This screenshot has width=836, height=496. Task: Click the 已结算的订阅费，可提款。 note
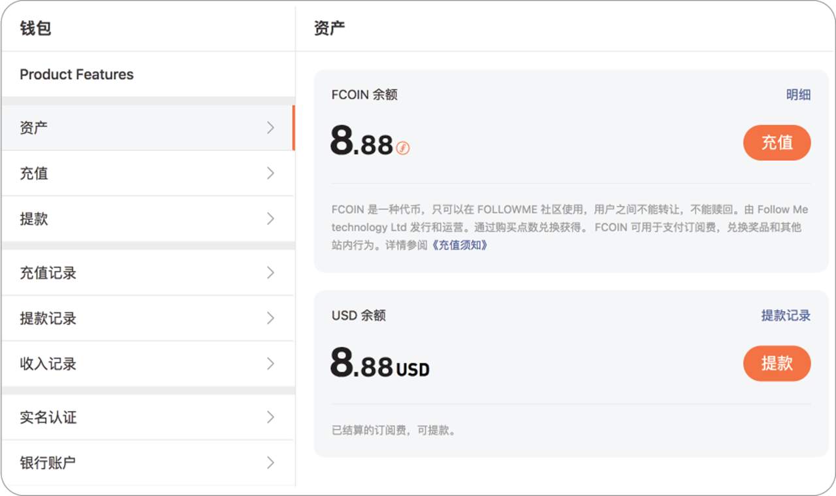(394, 431)
